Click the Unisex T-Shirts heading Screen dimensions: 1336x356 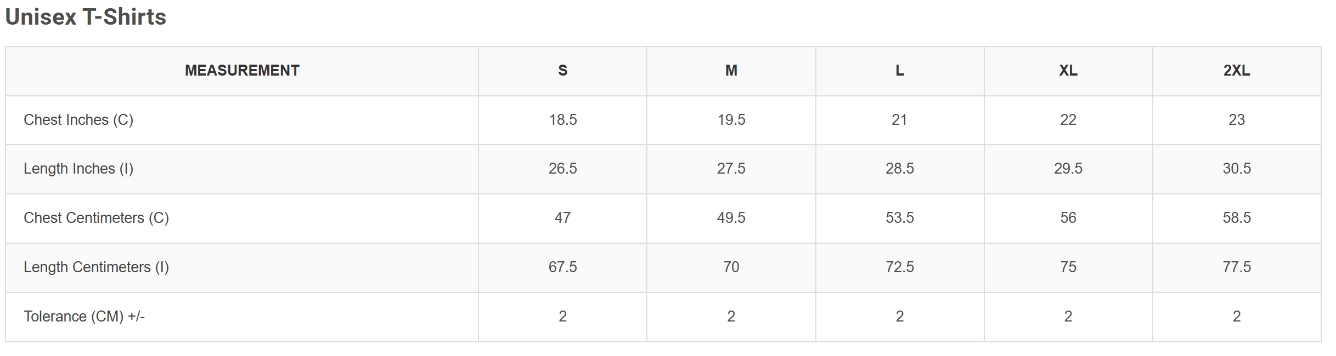point(86,17)
